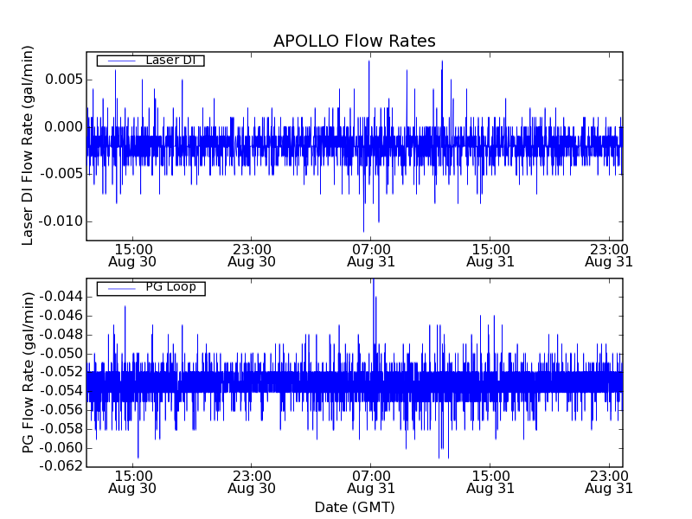
Task: Click the PG Flow Rate y-axis label
Action: click(x=28, y=373)
